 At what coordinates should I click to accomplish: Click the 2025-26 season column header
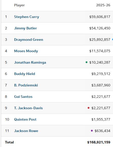point(103,5)
